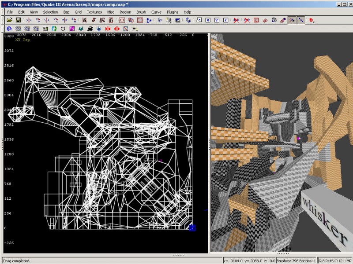Image resolution: width=353 pixels, height=264 pixels.
Task: Activate patch bend mode
Action: [274, 20]
